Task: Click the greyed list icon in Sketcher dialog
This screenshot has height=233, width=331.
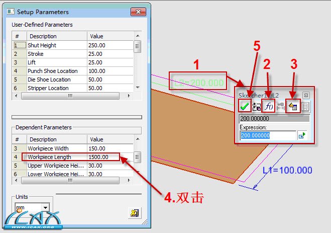Action: click(305, 106)
